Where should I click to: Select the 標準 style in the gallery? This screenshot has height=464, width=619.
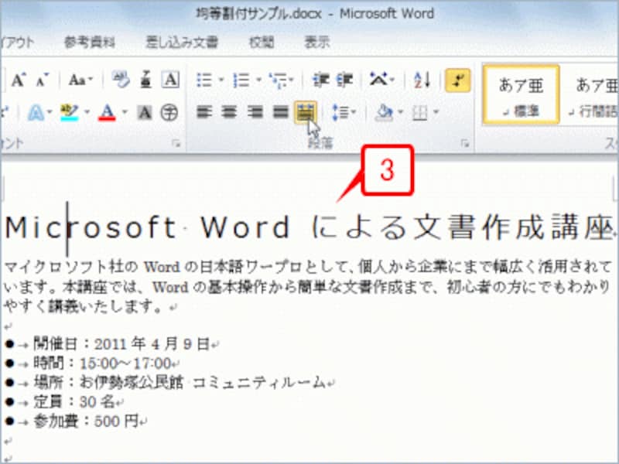[x=521, y=94]
